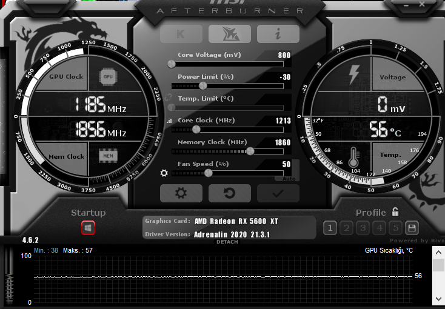Toggle the Auto fan speed button
Image resolution: width=445 pixels, height=309 pixels.
pyautogui.click(x=289, y=179)
